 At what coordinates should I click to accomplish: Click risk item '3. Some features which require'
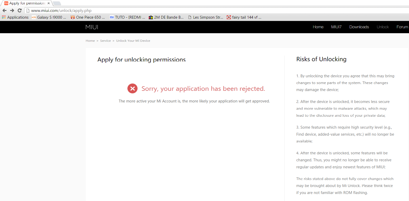tap(345, 134)
